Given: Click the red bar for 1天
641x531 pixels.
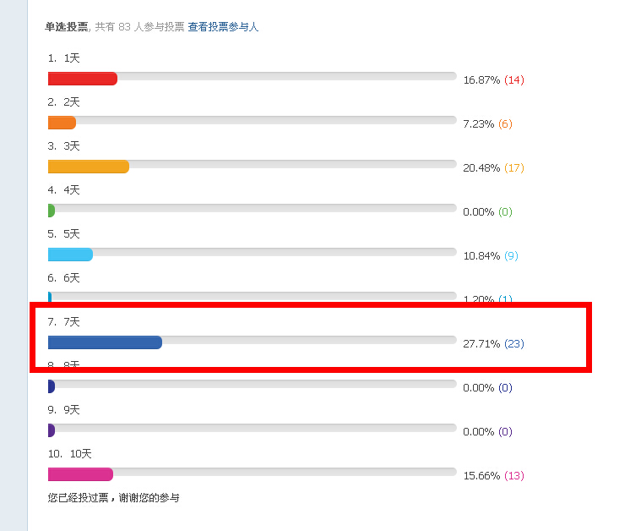Looking at the screenshot, I should tap(82, 79).
